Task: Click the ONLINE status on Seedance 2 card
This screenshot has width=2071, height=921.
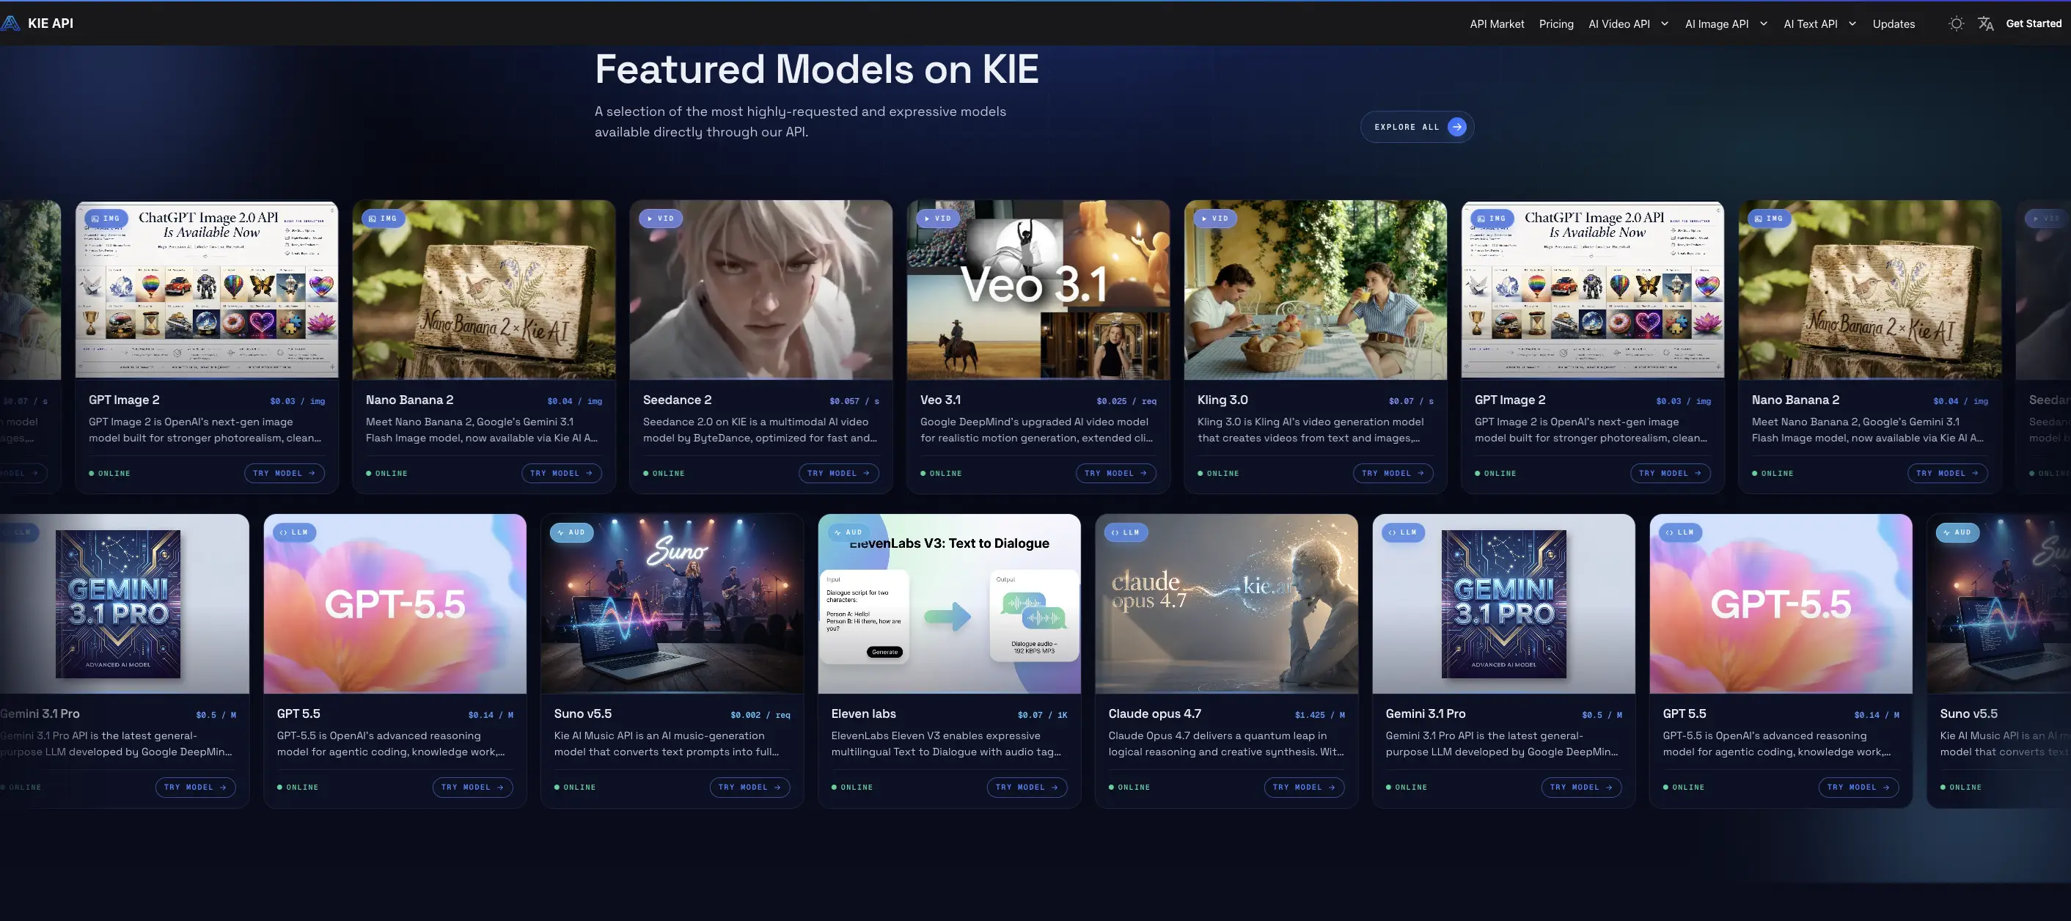Action: [664, 474]
